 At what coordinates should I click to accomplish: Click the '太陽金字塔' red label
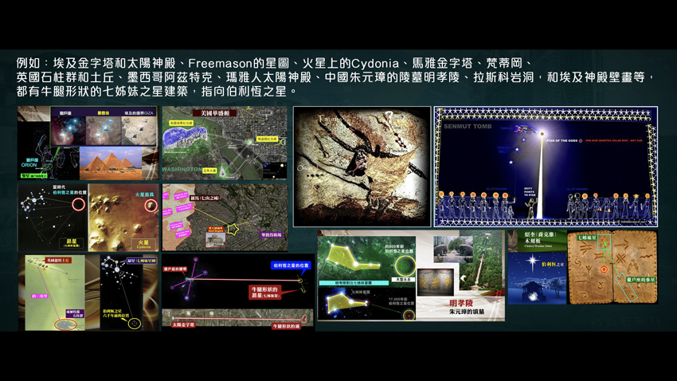point(182,325)
